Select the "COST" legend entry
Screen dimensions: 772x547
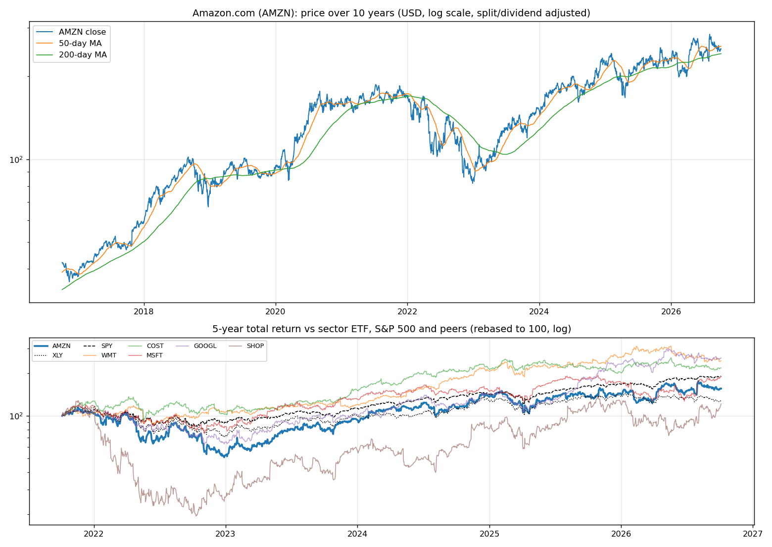point(155,346)
